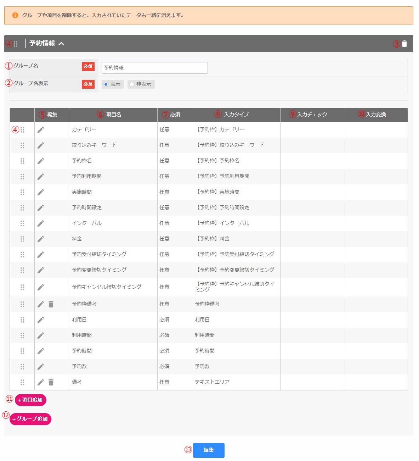Collapse the 予約情報 group with chevron
This screenshot has width=419, height=461.
pyautogui.click(x=61, y=44)
